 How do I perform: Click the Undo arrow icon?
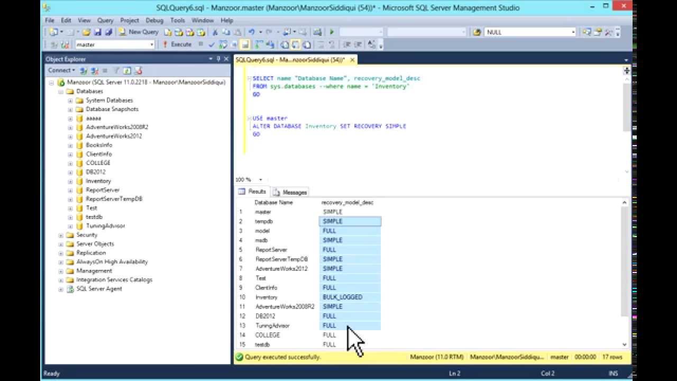(x=252, y=32)
